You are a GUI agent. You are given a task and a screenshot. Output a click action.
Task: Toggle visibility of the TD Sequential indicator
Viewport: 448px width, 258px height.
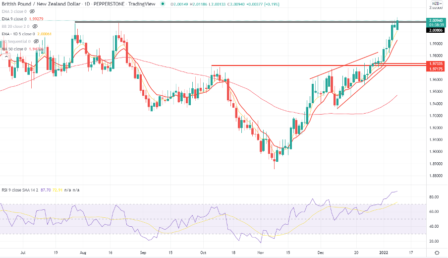click(x=36, y=42)
